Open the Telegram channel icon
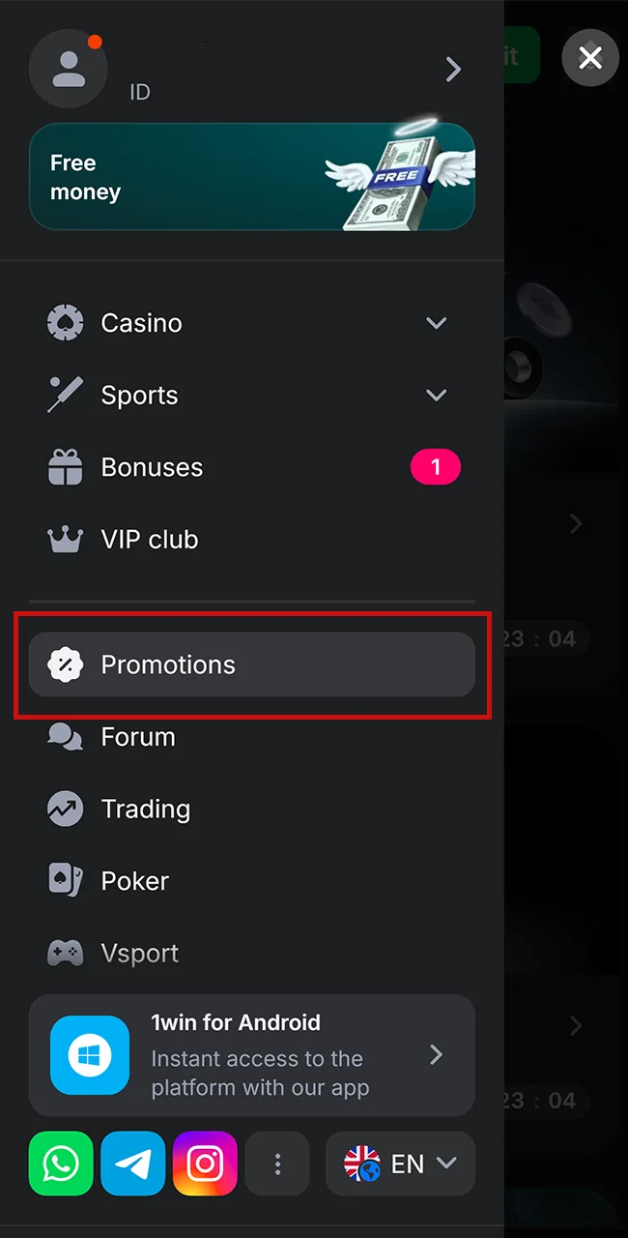This screenshot has width=628, height=1238. point(132,1164)
